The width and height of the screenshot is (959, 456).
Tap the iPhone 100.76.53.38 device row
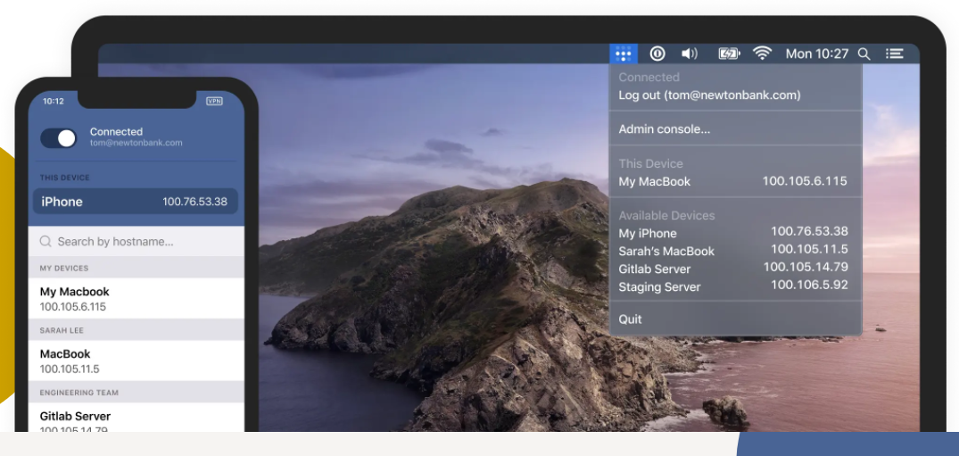click(136, 202)
